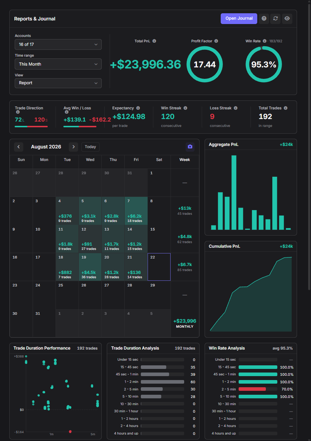Viewport: 311px width, 441px height.
Task: Select August 4 cell with +$376
Action: pos(67,211)
